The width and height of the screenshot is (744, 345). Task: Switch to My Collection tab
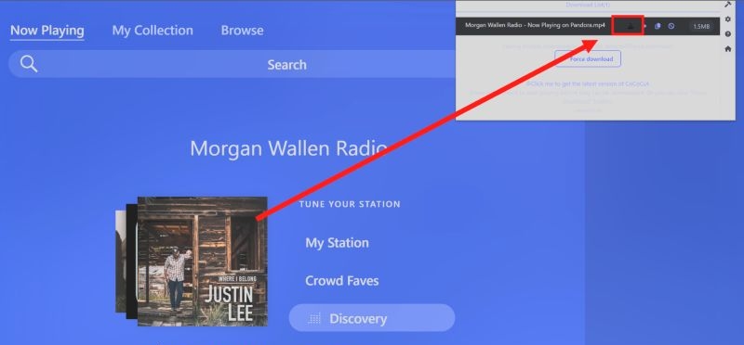point(153,31)
